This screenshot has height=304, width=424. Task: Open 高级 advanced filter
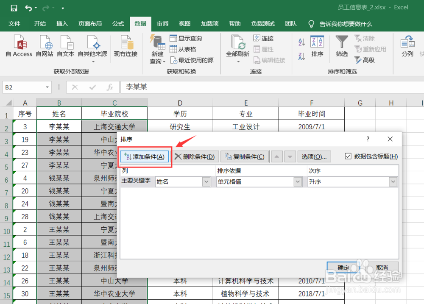point(365,60)
